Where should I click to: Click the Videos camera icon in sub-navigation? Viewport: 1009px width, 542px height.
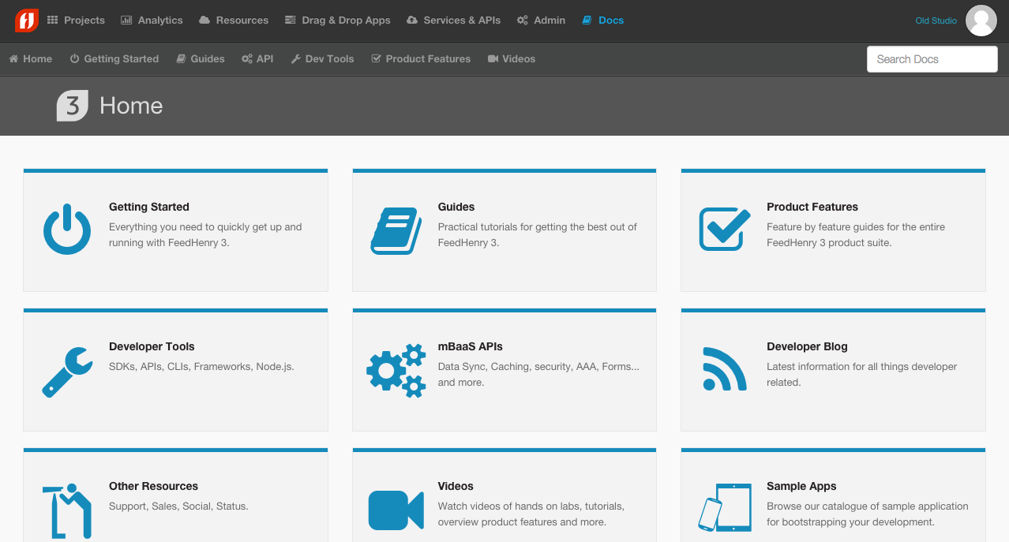[493, 59]
